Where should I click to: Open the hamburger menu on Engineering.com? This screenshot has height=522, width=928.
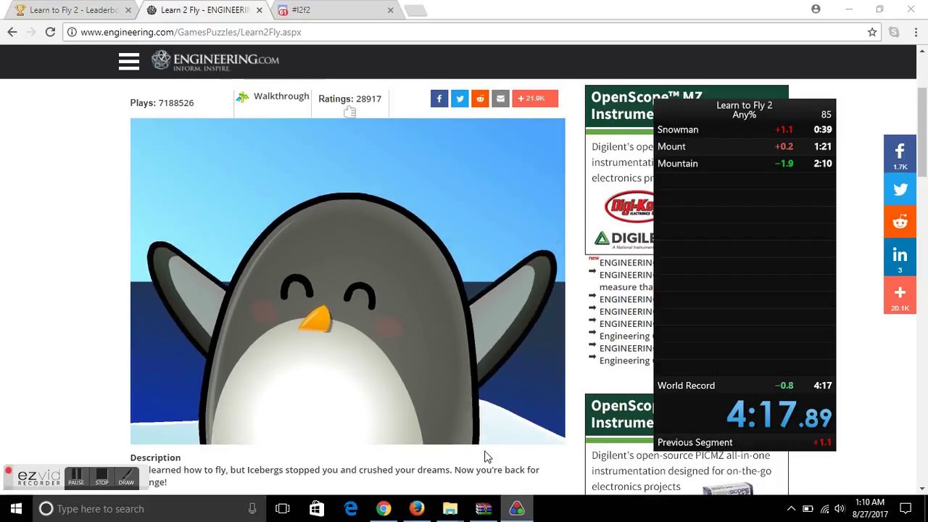coord(128,62)
